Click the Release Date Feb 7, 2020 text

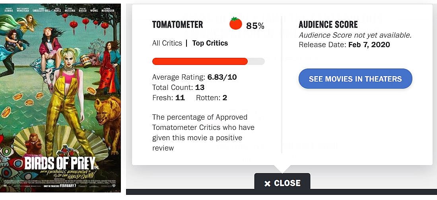pyautogui.click(x=344, y=45)
